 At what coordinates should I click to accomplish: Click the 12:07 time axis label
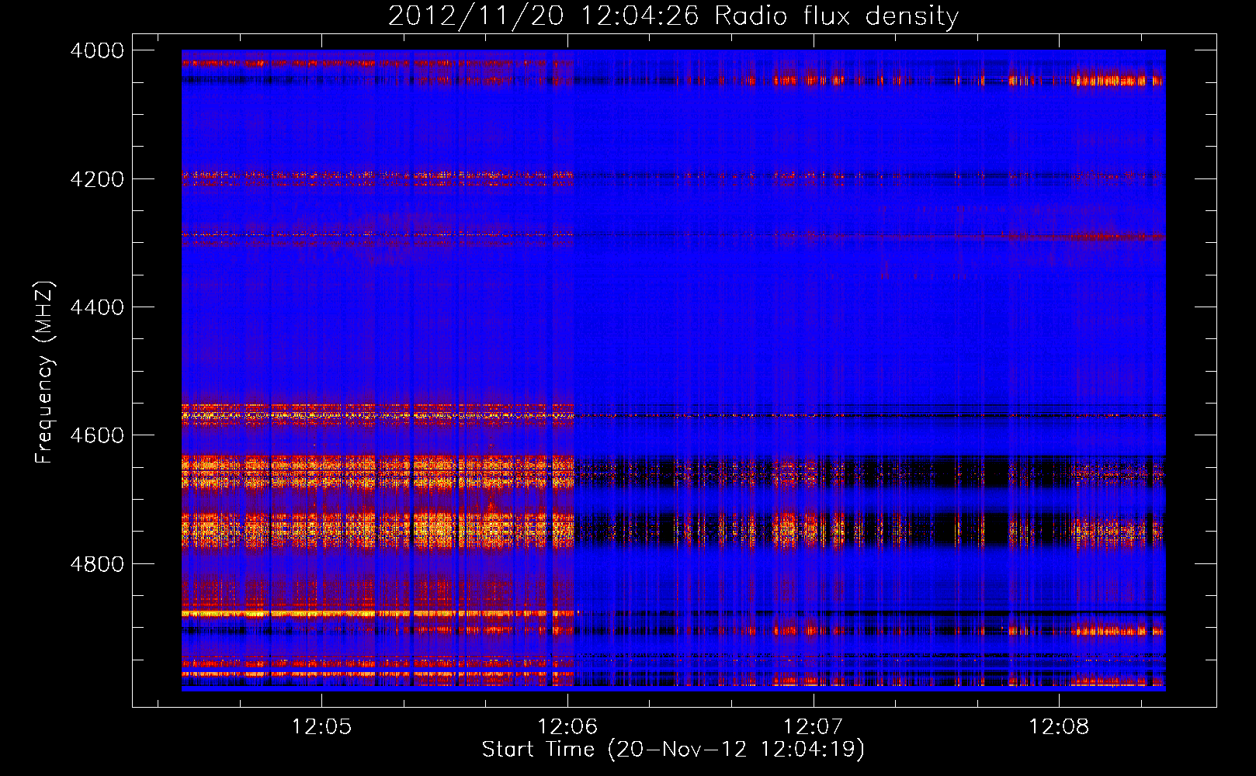(x=813, y=726)
